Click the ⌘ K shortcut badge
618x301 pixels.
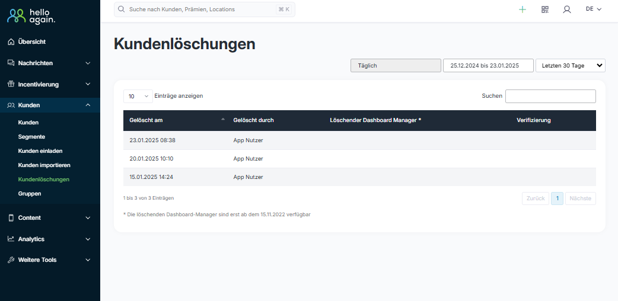click(283, 9)
